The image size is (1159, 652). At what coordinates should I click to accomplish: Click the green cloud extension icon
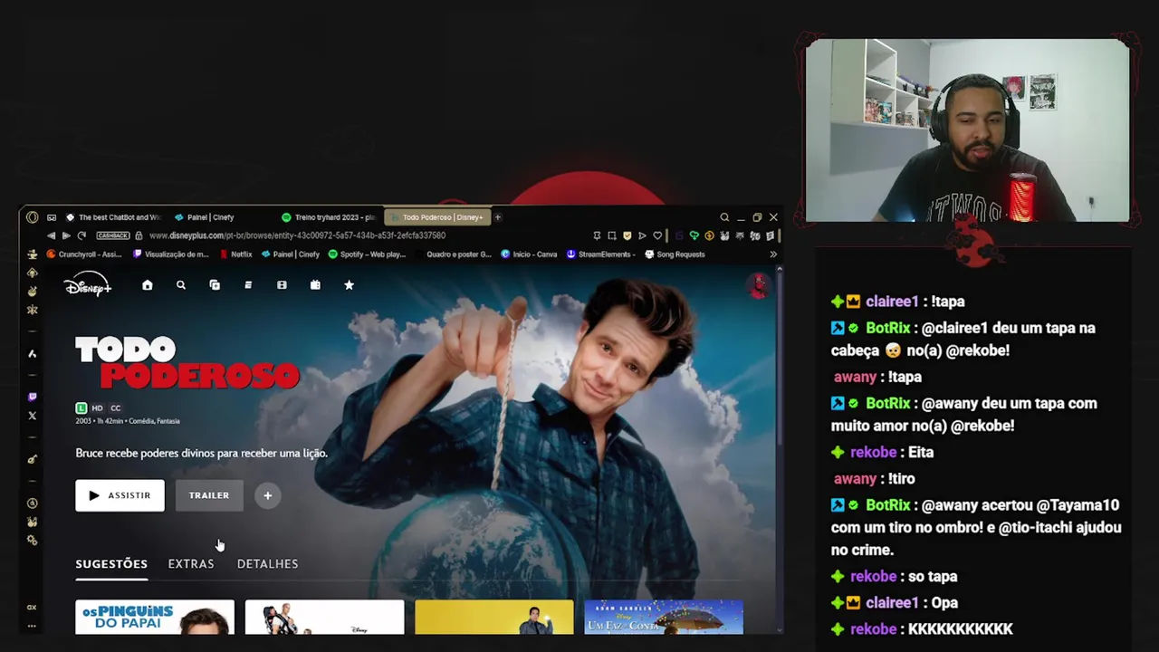(694, 235)
